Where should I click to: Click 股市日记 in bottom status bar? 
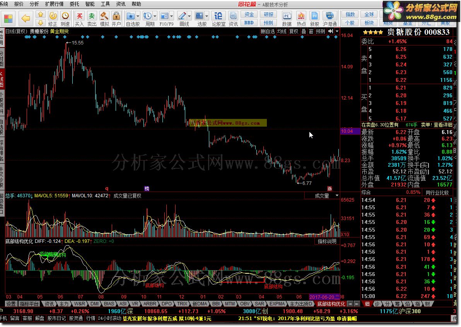56,318
